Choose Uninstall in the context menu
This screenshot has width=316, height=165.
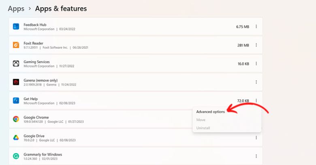[203, 128]
